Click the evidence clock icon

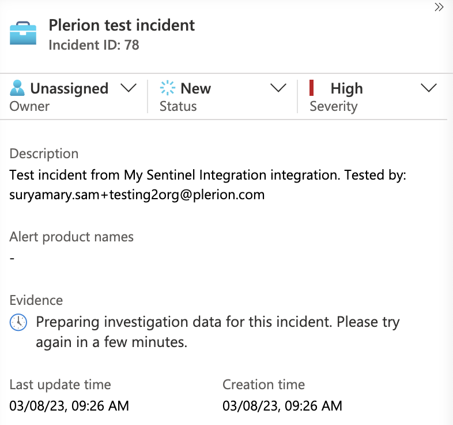point(18,322)
